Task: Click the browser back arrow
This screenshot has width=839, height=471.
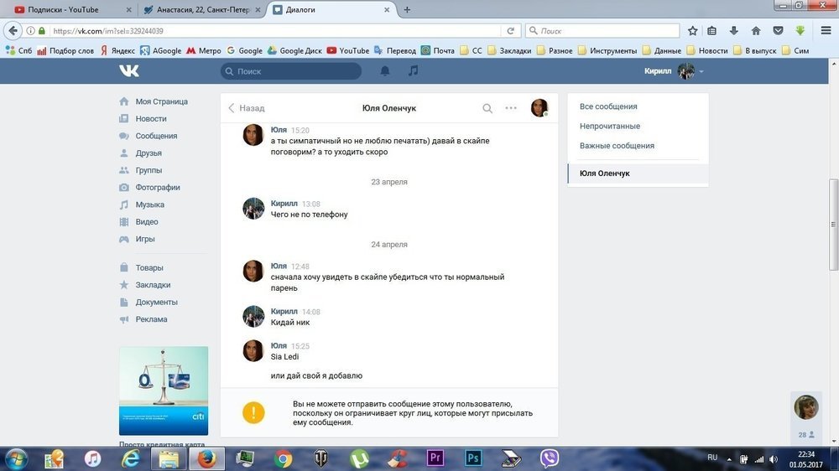Action: pos(13,31)
